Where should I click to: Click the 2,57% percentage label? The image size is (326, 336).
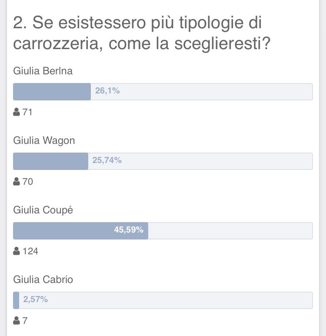pos(35,299)
